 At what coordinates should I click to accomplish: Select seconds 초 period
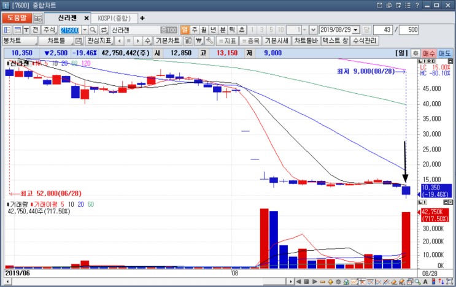pos(241,30)
